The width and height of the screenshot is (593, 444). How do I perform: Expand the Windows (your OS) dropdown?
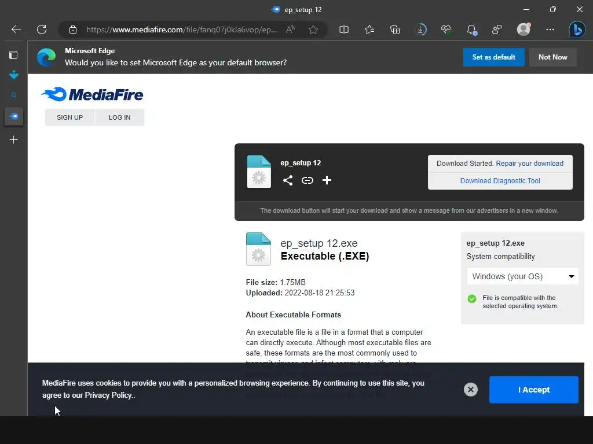[522, 276]
